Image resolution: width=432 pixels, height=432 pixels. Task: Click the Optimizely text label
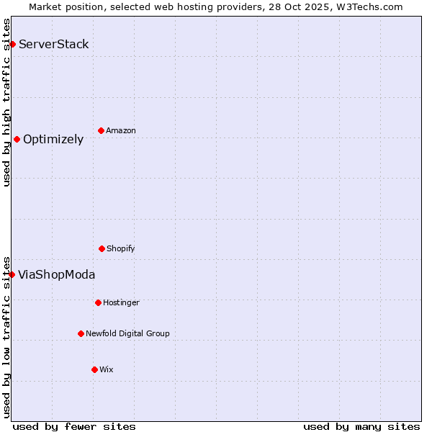(53, 140)
